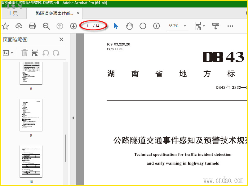This screenshot has height=186, width=248.
Task: Expand page display options arrow
Action: coord(204,26)
